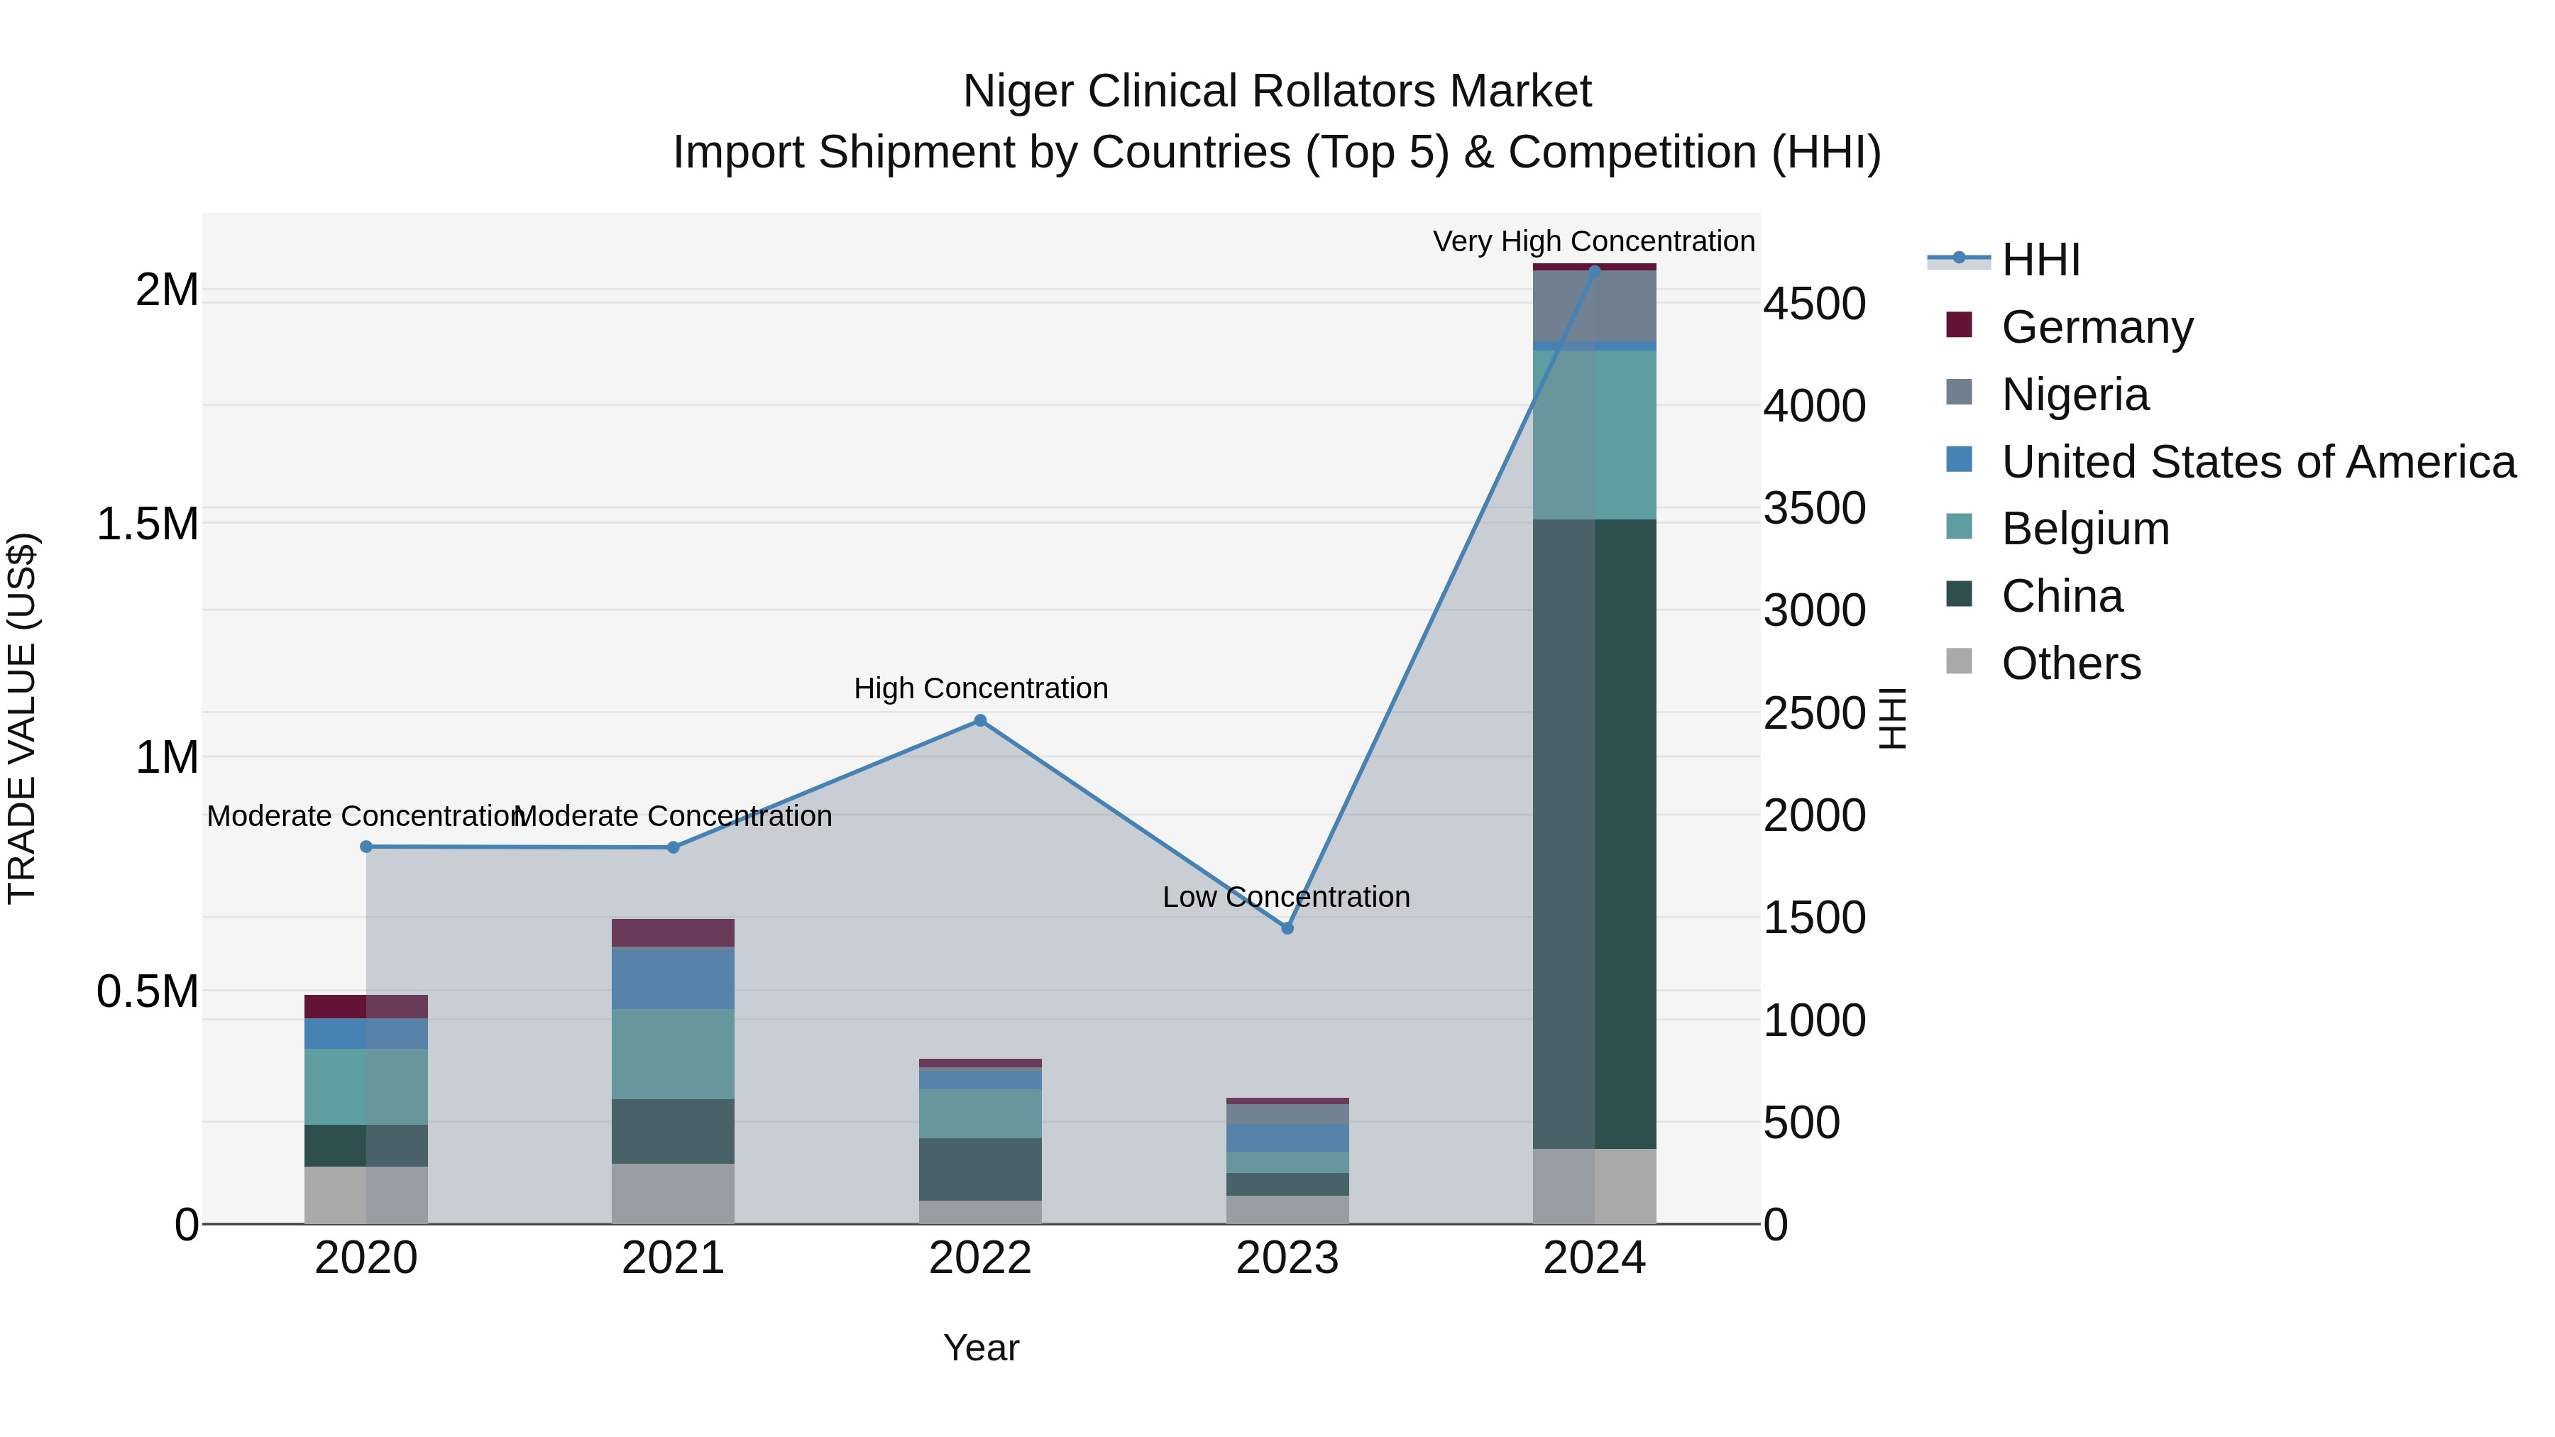Click the 'Very High Concentration' annotation
Viewport: 2555px width, 1437px height.
coord(1594,241)
